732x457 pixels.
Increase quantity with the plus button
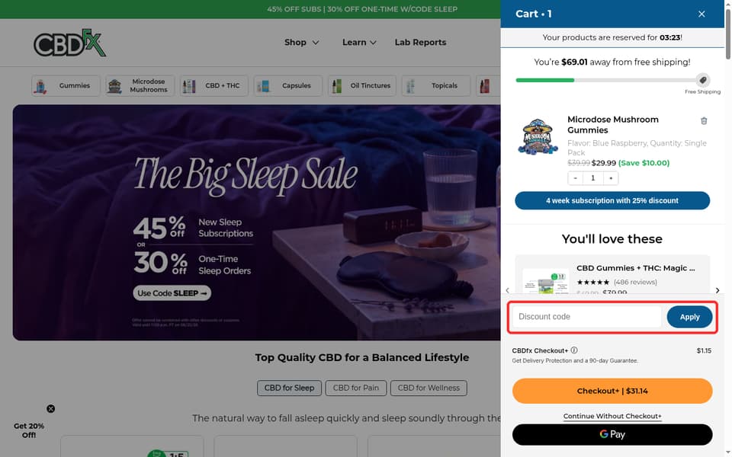[x=611, y=178]
